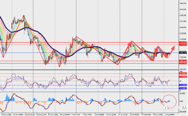This screenshot has height=116, width=188.
Task: Click the 4178.00 price axis label
Action: tap(183, 39)
